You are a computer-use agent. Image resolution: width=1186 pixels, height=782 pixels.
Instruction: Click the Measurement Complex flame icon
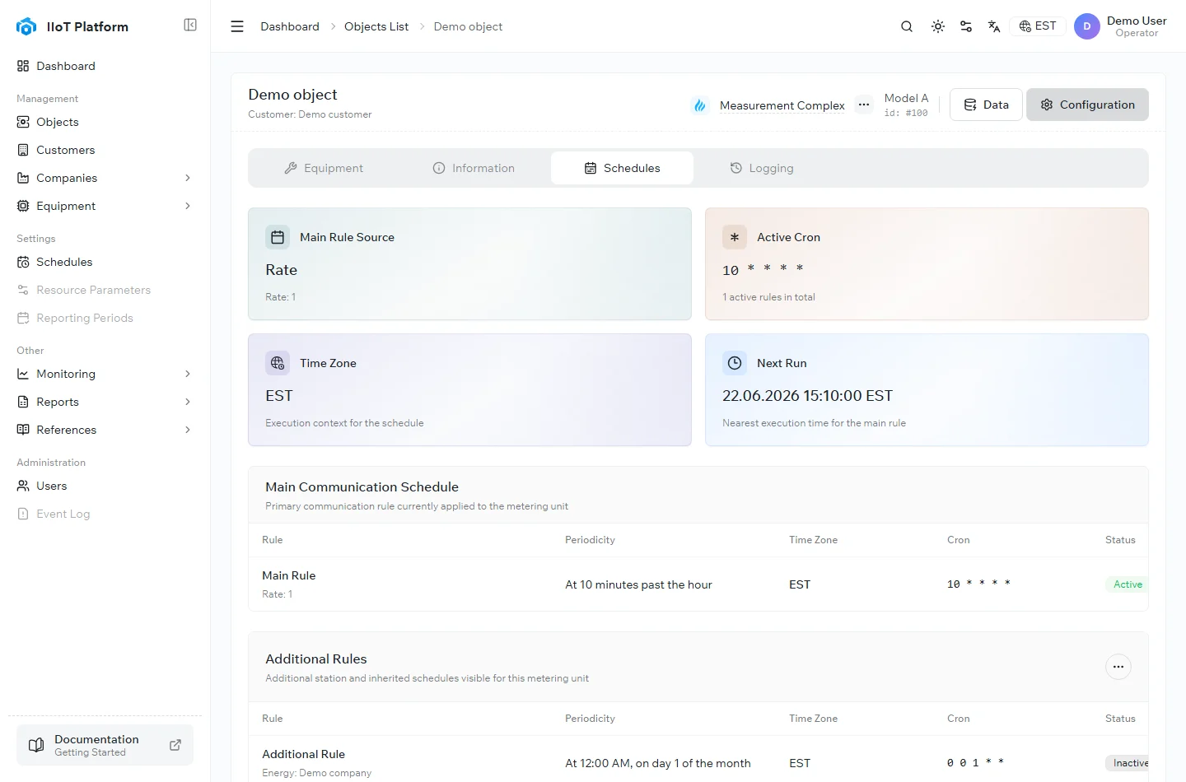(700, 105)
